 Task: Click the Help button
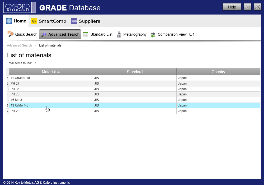[232, 7]
